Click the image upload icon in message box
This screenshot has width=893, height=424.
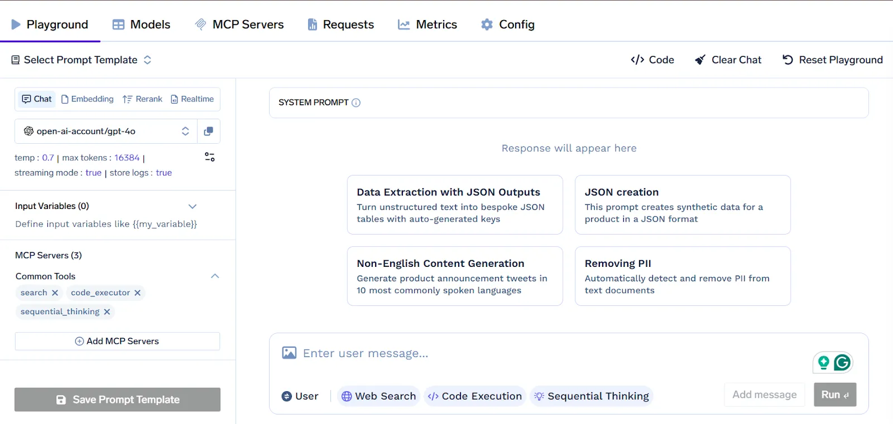click(289, 353)
